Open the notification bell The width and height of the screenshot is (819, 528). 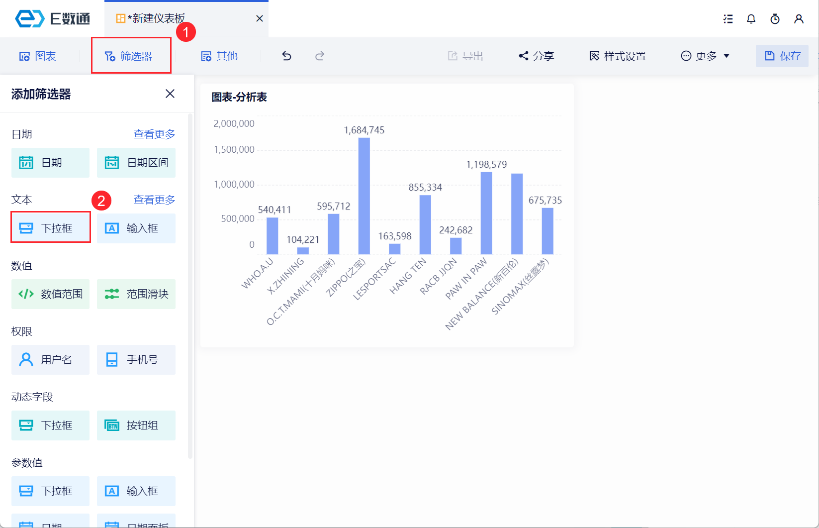click(x=751, y=19)
